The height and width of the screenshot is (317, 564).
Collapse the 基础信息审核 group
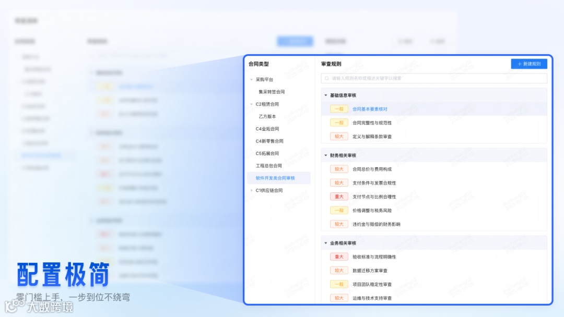tap(326, 95)
